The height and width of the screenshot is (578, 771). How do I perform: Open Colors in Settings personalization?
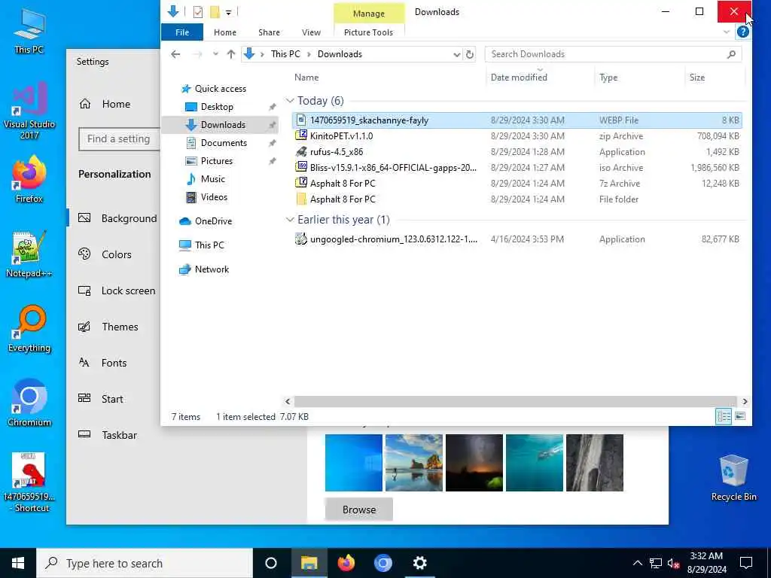coord(116,254)
